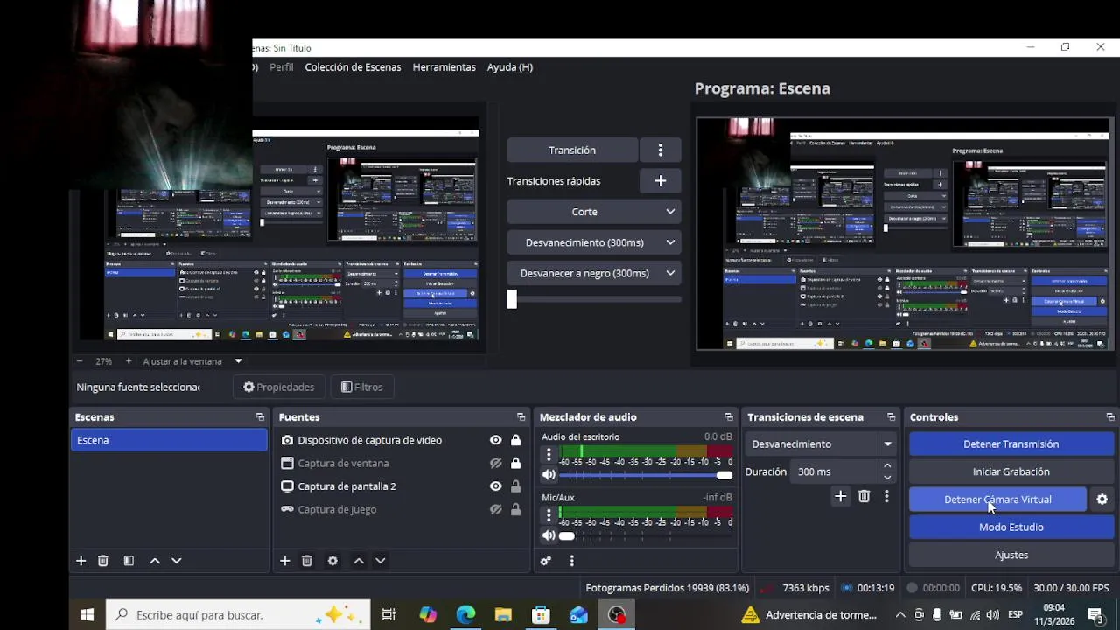Open Transición options three-dot button
The width and height of the screenshot is (1120, 630).
point(661,150)
